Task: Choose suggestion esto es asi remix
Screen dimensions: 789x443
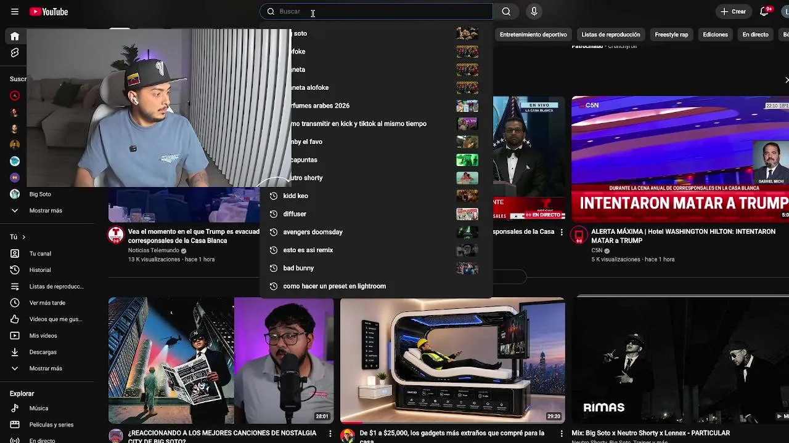Action: (376, 250)
